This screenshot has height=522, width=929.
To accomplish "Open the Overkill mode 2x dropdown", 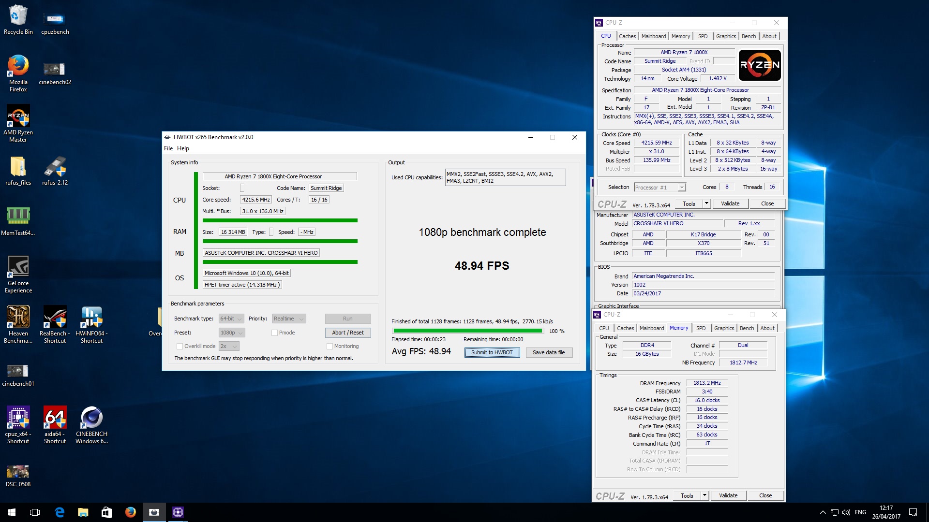I will pos(229,346).
